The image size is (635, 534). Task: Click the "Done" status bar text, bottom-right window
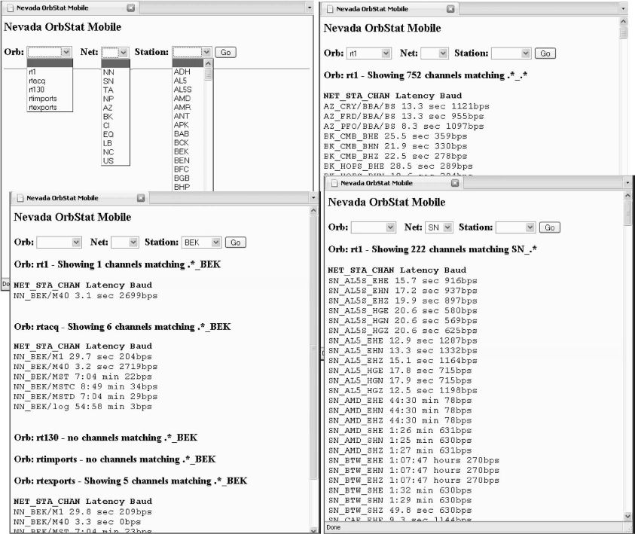pos(333,527)
